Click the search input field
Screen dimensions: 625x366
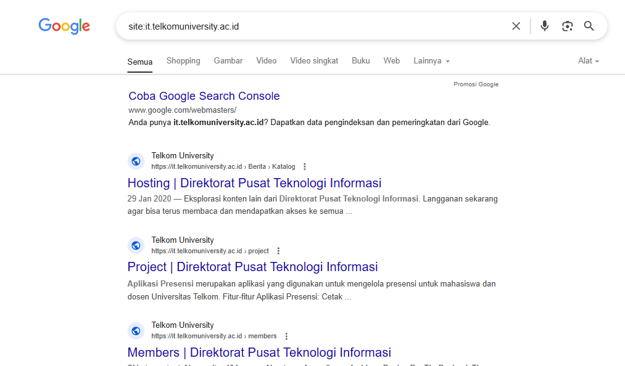click(x=311, y=26)
